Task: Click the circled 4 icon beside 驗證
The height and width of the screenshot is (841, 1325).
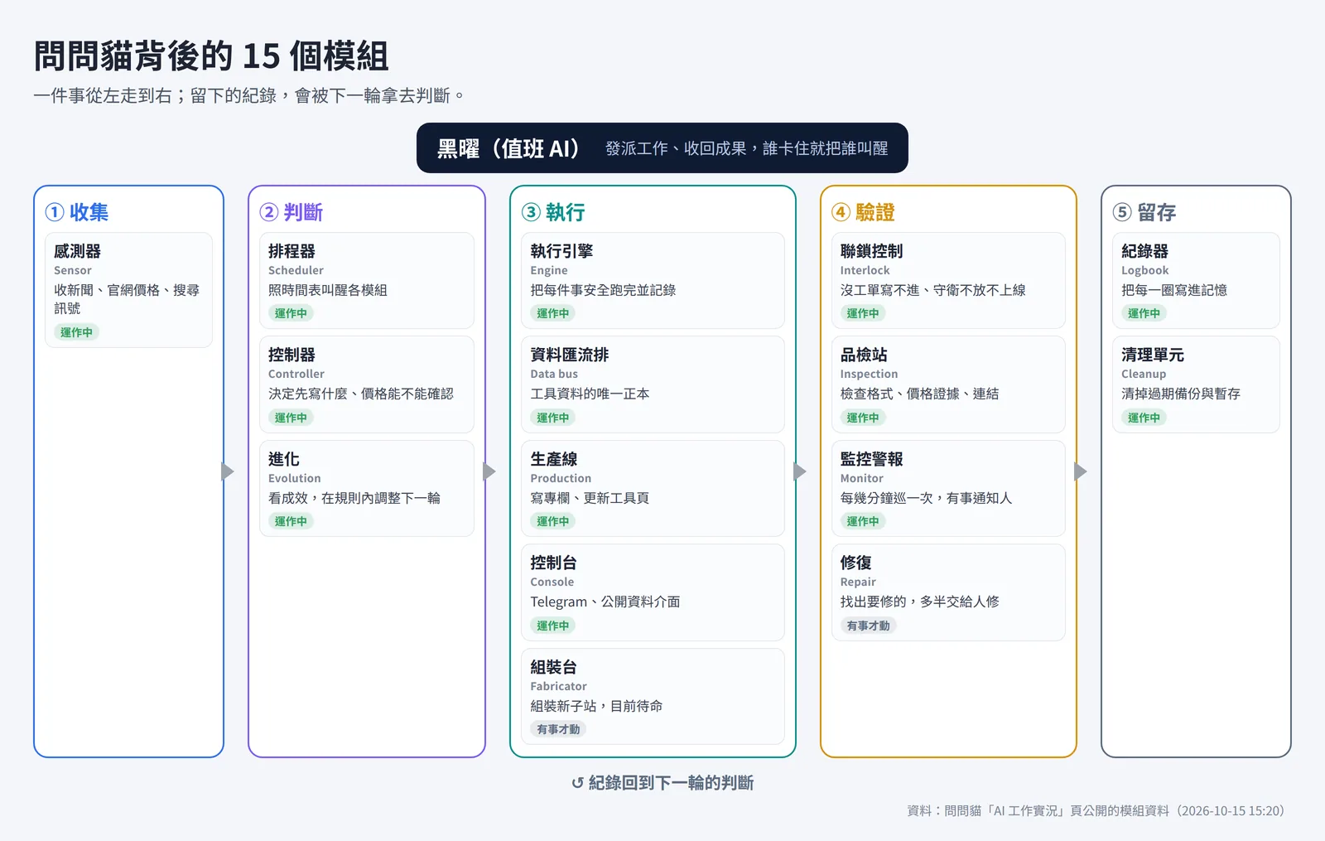Action: click(841, 212)
